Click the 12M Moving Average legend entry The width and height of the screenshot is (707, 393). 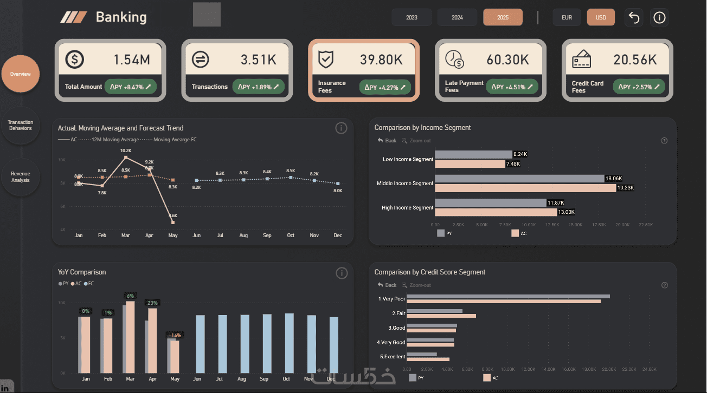(x=109, y=140)
